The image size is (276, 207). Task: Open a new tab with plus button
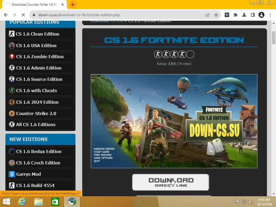click(x=73, y=5)
